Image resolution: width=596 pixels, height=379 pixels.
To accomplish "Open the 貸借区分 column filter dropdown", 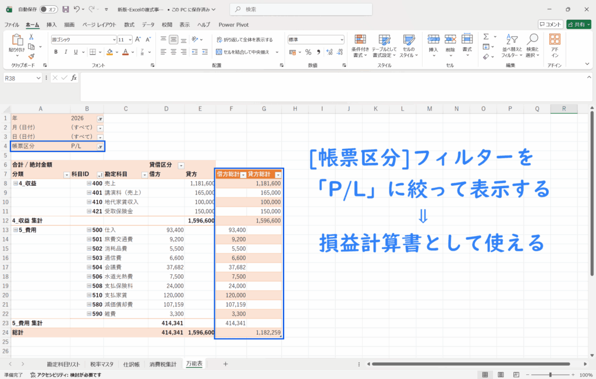I will tap(180, 165).
